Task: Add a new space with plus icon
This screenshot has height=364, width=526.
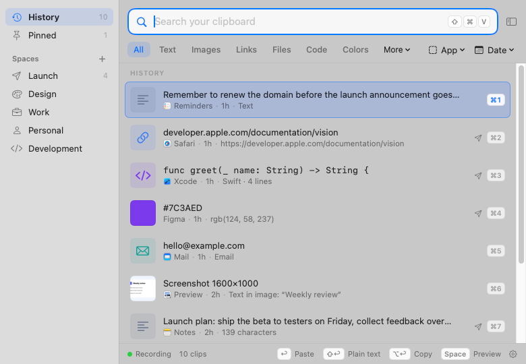Action: (102, 59)
